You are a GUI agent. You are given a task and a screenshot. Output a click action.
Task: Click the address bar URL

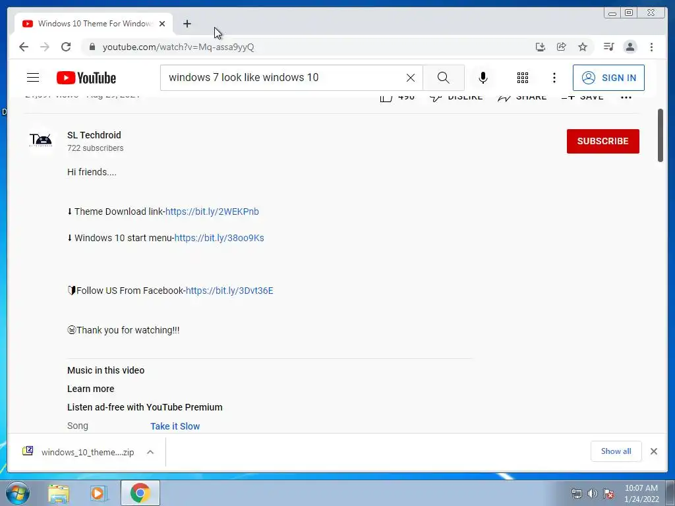(178, 47)
